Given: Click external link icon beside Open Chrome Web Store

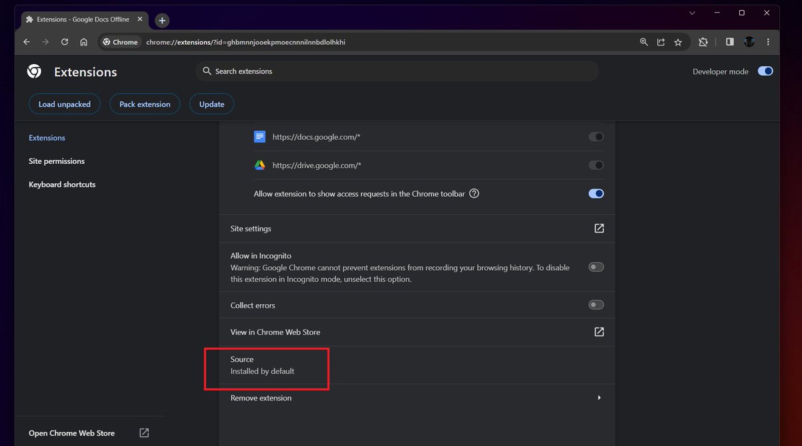Looking at the screenshot, I should pos(144,433).
